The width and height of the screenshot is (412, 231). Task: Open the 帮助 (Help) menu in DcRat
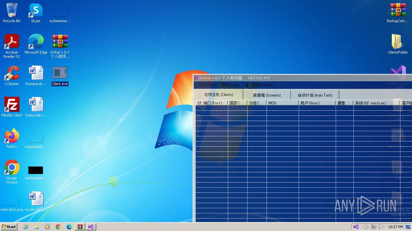pos(230,85)
